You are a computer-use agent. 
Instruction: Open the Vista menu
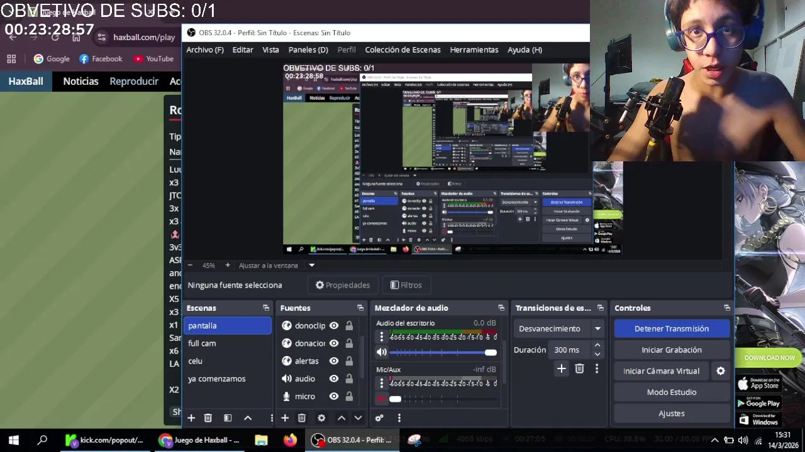pos(270,50)
